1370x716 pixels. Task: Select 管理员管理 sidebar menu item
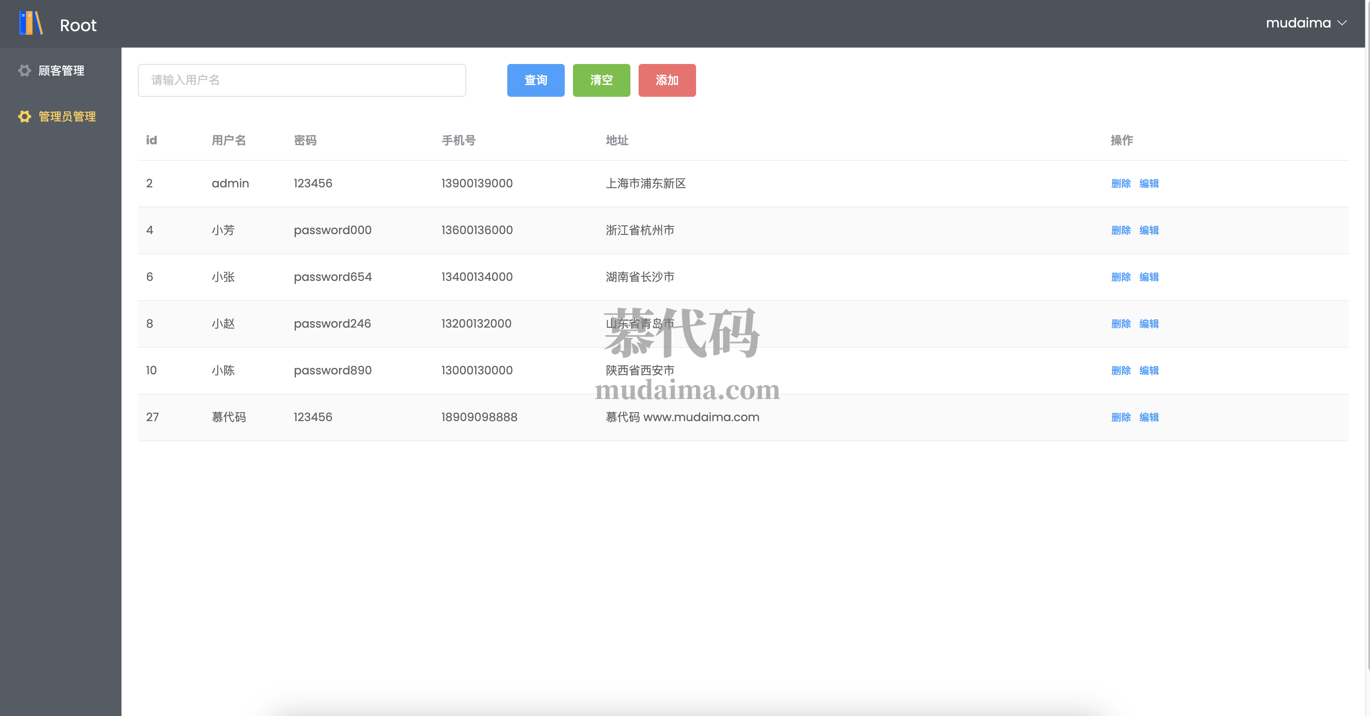click(67, 116)
